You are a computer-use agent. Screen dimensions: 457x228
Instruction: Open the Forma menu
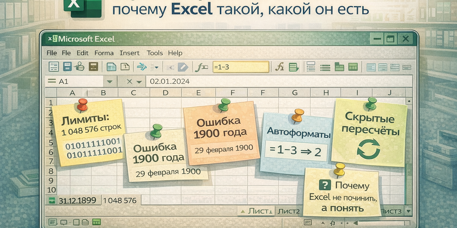(x=104, y=53)
